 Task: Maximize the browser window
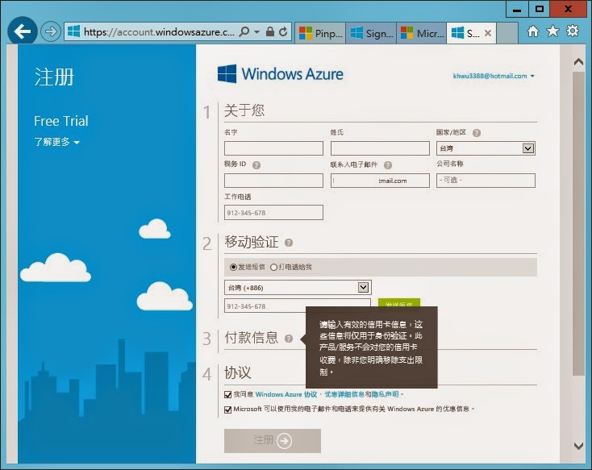click(539, 10)
